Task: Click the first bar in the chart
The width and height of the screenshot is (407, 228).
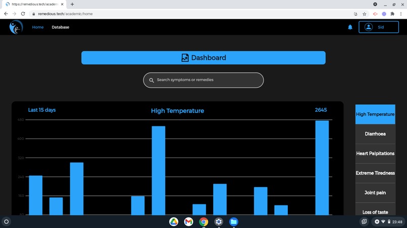Action: tap(35, 195)
